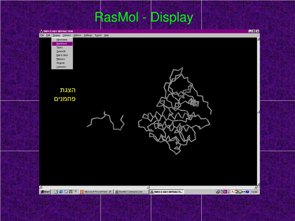Click the horizontal scrollbar left arrow

click(40, 187)
